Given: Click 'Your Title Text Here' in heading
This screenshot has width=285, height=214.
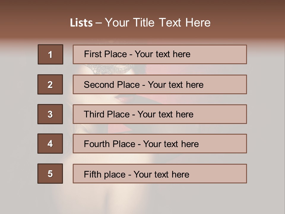Looking at the screenshot, I should click(x=158, y=23).
